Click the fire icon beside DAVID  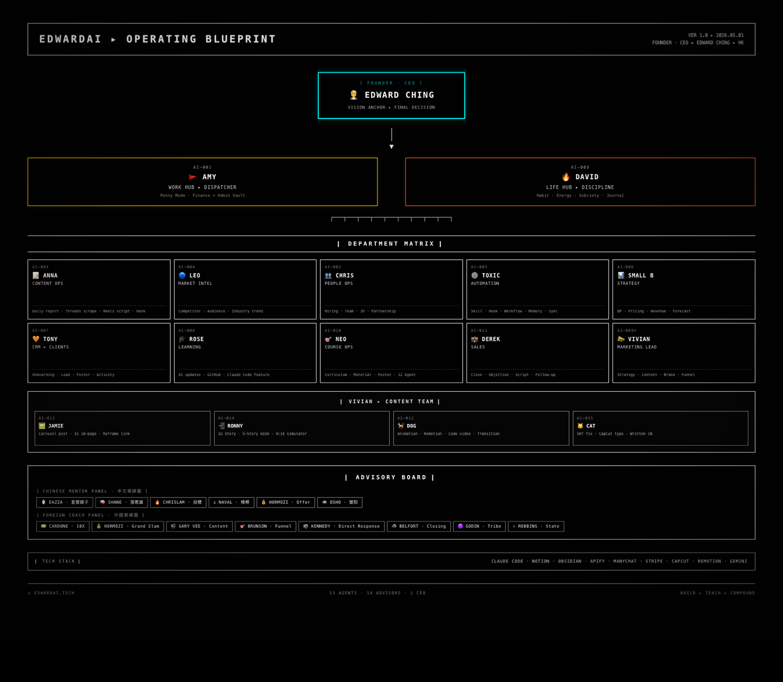(566, 177)
